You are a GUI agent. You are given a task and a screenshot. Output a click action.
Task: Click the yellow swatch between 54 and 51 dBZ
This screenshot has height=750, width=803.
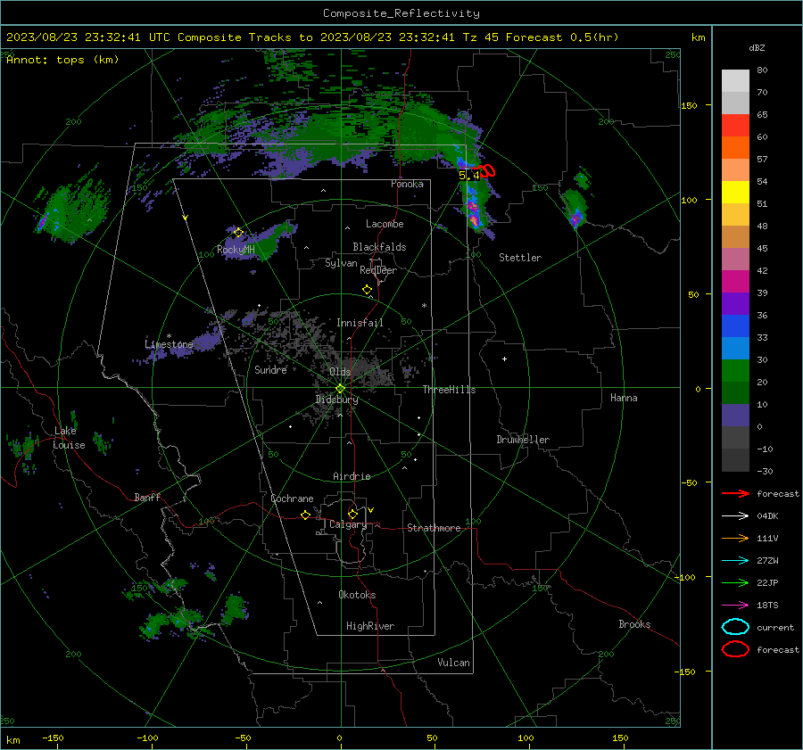pos(735,193)
